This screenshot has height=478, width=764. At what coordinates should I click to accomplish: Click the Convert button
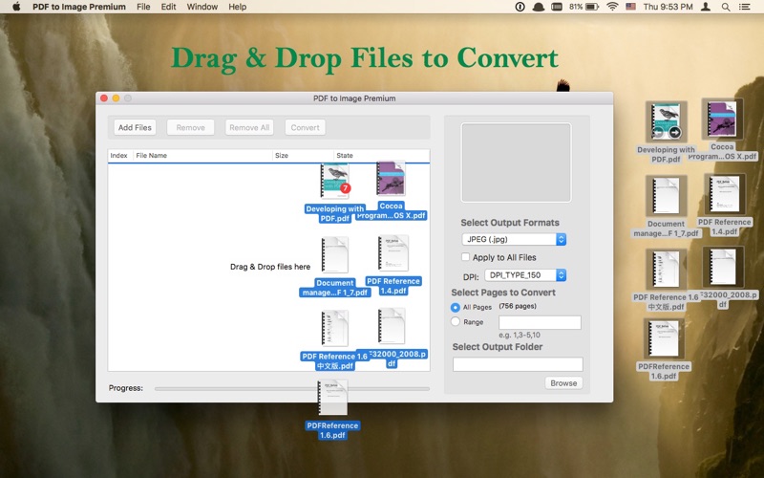(305, 127)
